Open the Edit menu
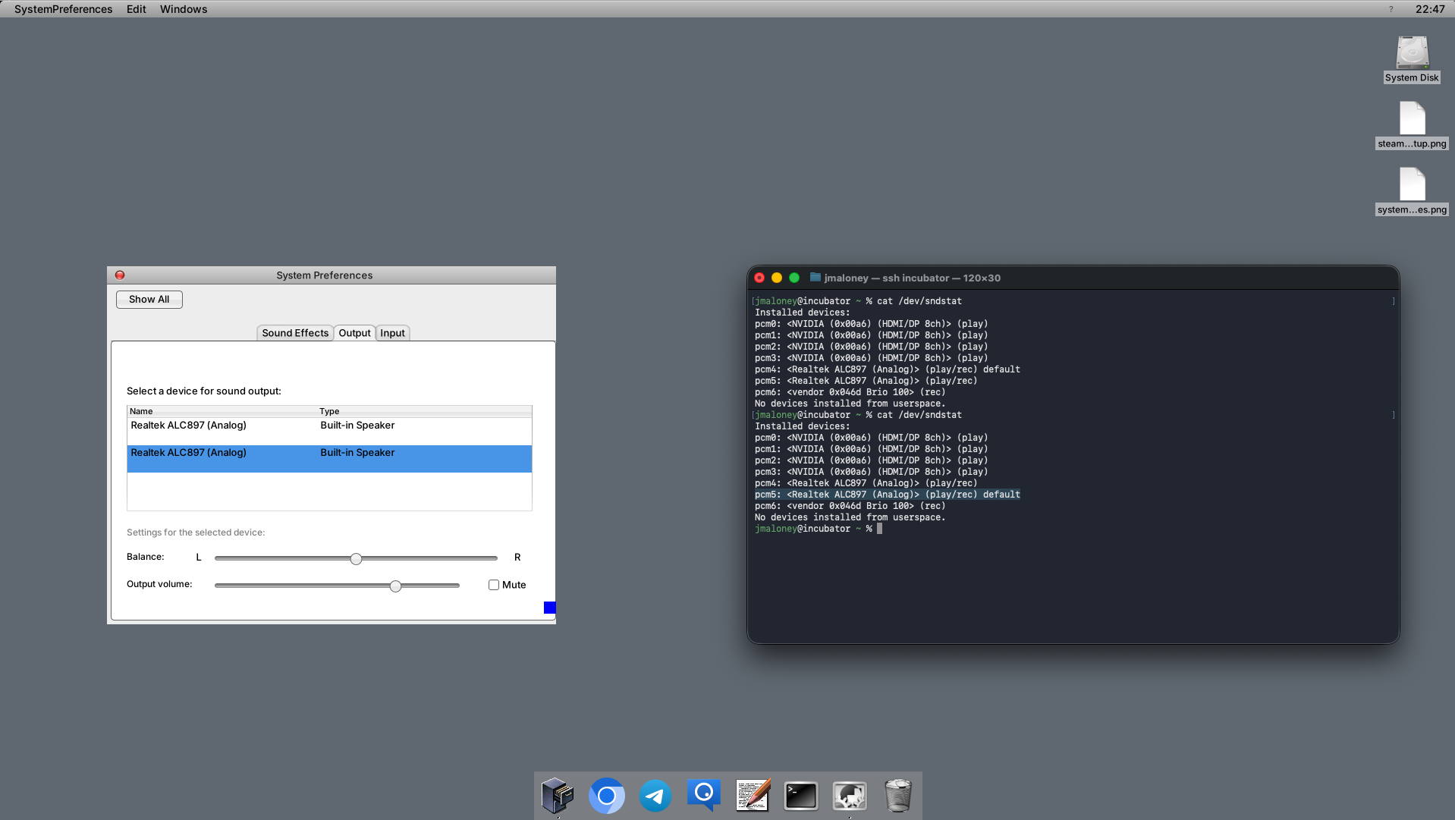Viewport: 1455px width, 820px height. point(136,9)
